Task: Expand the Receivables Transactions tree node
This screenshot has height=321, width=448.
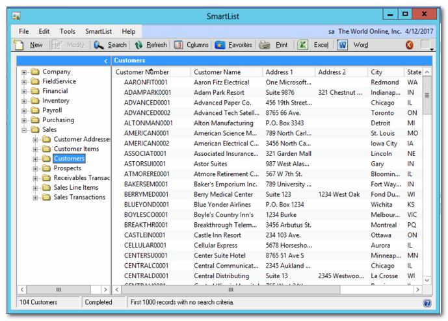Action: 35,179
